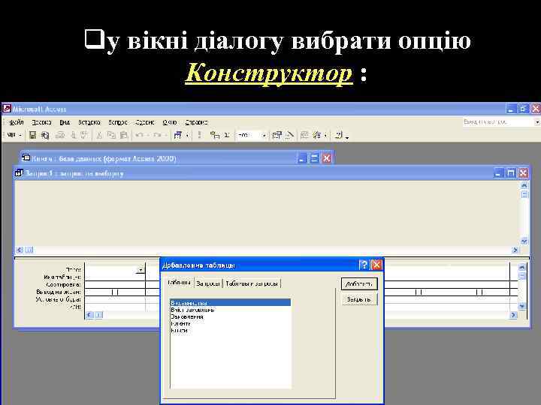Select Вміст замовлень in the table list
This screenshot has height=405, width=541.
[x=230, y=310]
